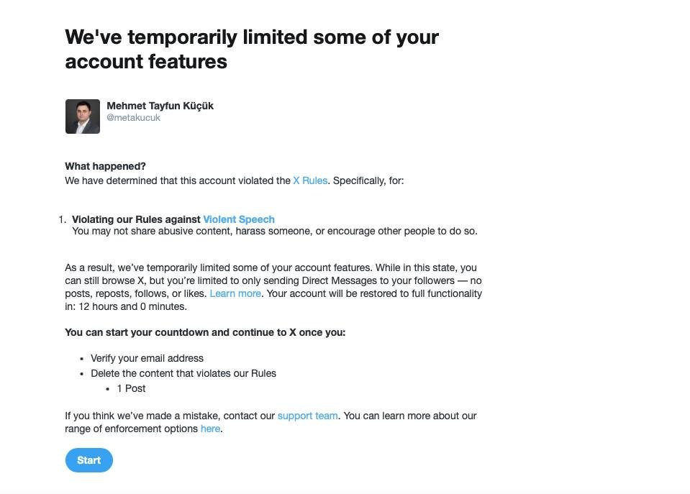The height and width of the screenshot is (494, 690).
Task: Click the '12 hours and 0 minutes' text
Action: (x=132, y=306)
